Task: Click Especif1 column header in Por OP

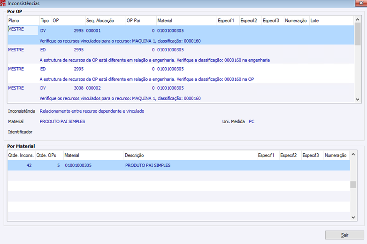Action: [x=228, y=21]
